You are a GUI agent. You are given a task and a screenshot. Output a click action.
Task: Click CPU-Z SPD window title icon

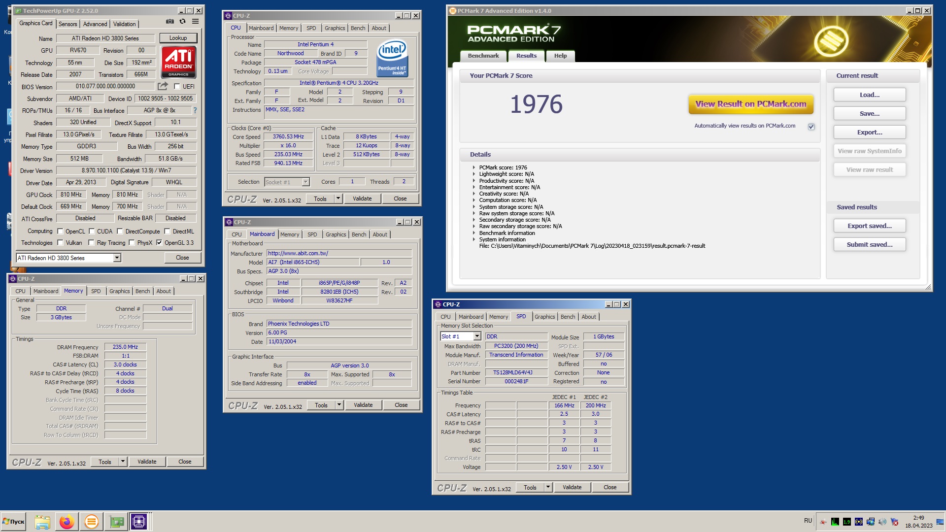[x=438, y=304]
